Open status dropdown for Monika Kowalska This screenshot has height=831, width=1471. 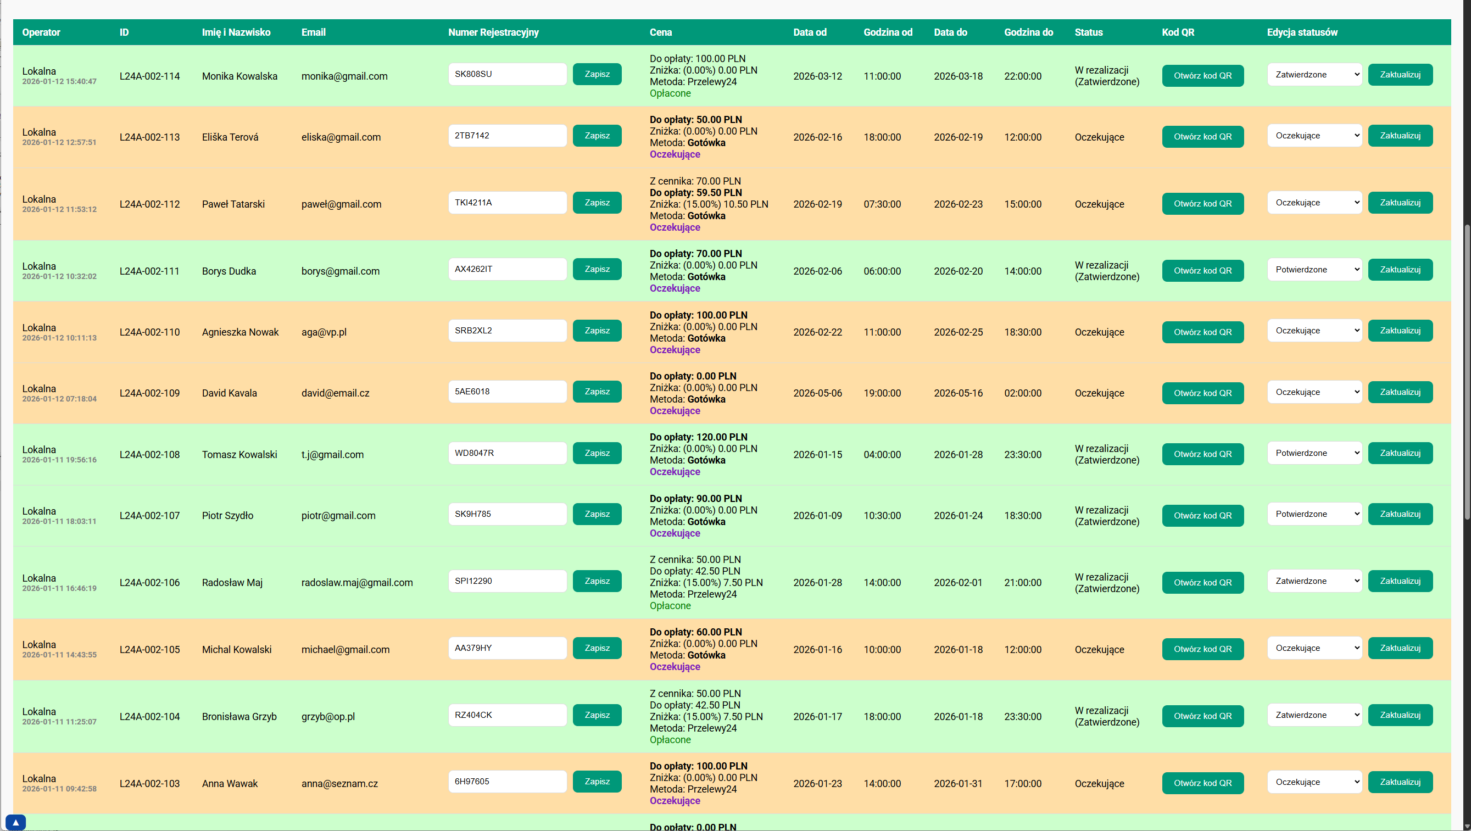(x=1314, y=75)
